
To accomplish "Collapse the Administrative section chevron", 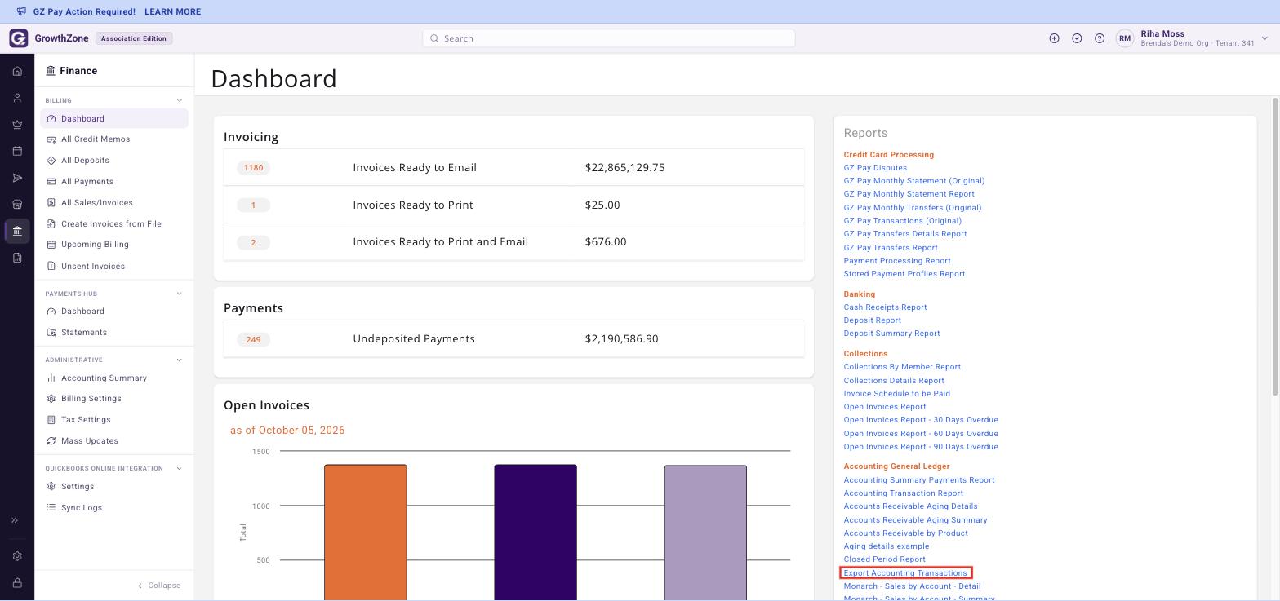I will point(180,360).
